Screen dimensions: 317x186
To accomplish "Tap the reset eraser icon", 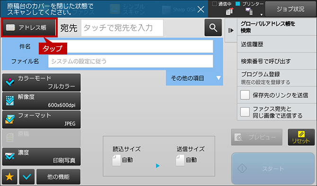I will pos(301,134).
